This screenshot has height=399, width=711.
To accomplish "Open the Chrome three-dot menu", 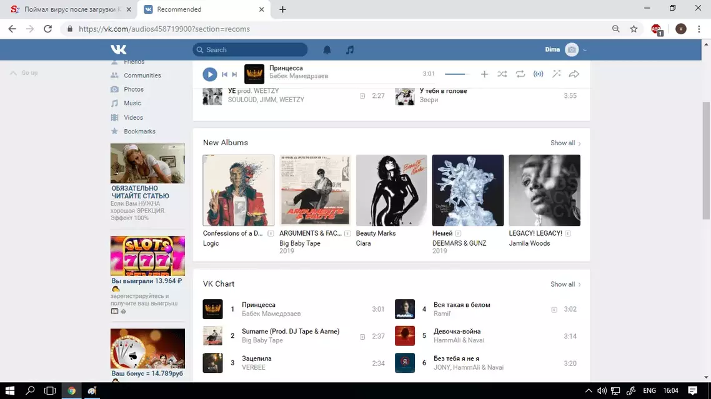I will tap(699, 29).
